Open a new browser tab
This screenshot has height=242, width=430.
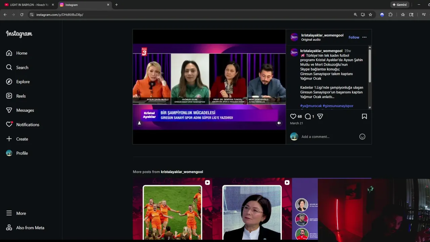(117, 5)
